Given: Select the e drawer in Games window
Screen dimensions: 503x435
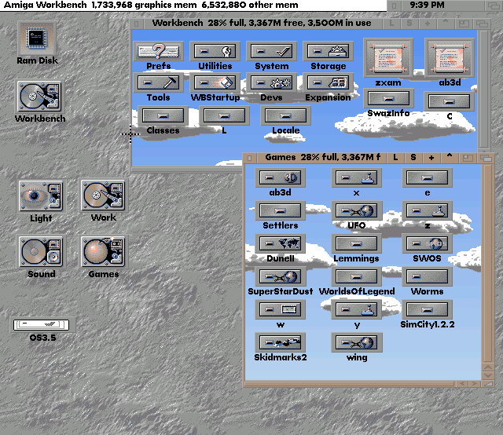Looking at the screenshot, I should (427, 177).
